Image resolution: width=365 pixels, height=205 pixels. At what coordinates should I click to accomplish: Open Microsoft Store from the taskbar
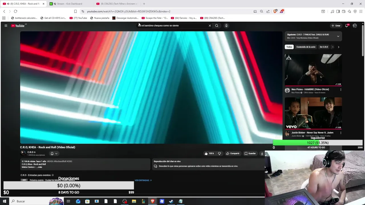click(87, 201)
